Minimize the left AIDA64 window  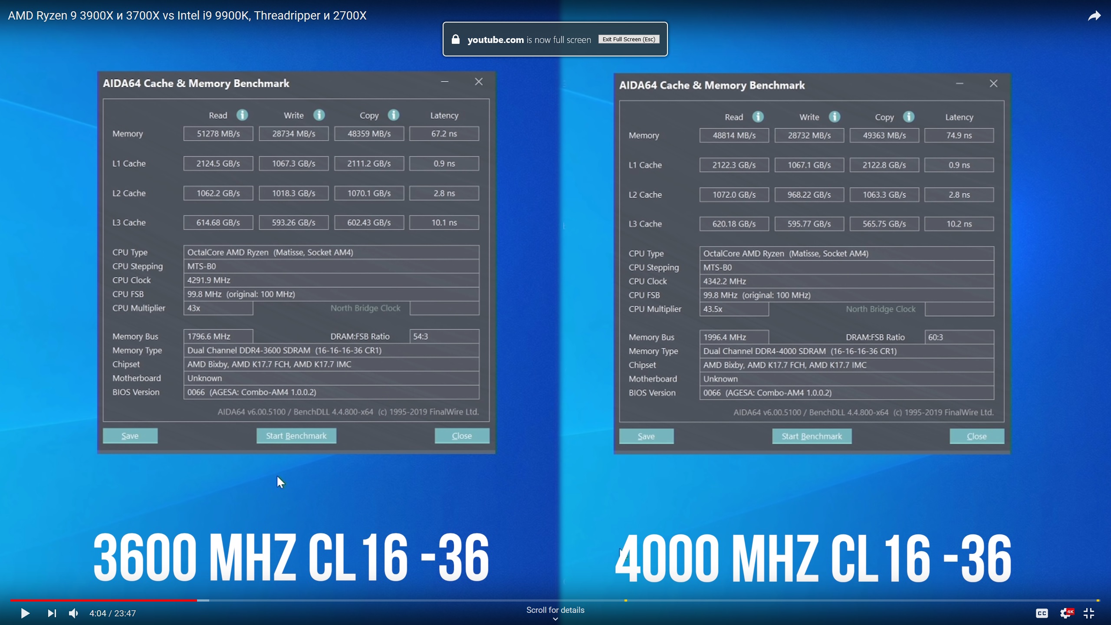pos(444,82)
